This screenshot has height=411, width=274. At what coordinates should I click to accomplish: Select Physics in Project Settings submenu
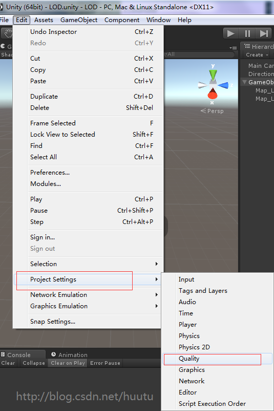218,336
